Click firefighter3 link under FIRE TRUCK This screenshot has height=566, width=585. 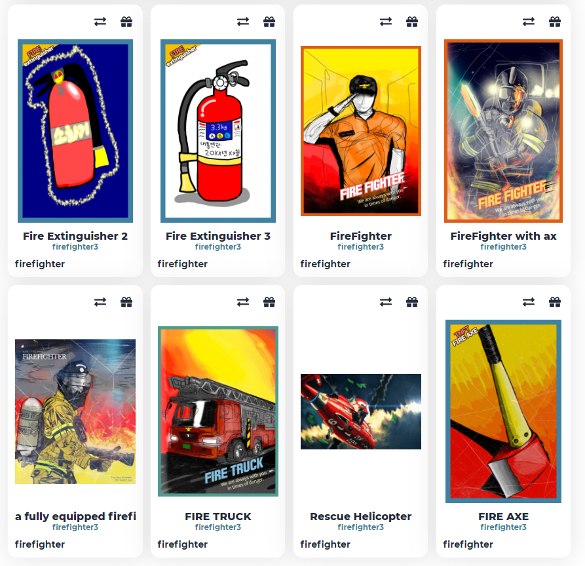[x=218, y=527]
